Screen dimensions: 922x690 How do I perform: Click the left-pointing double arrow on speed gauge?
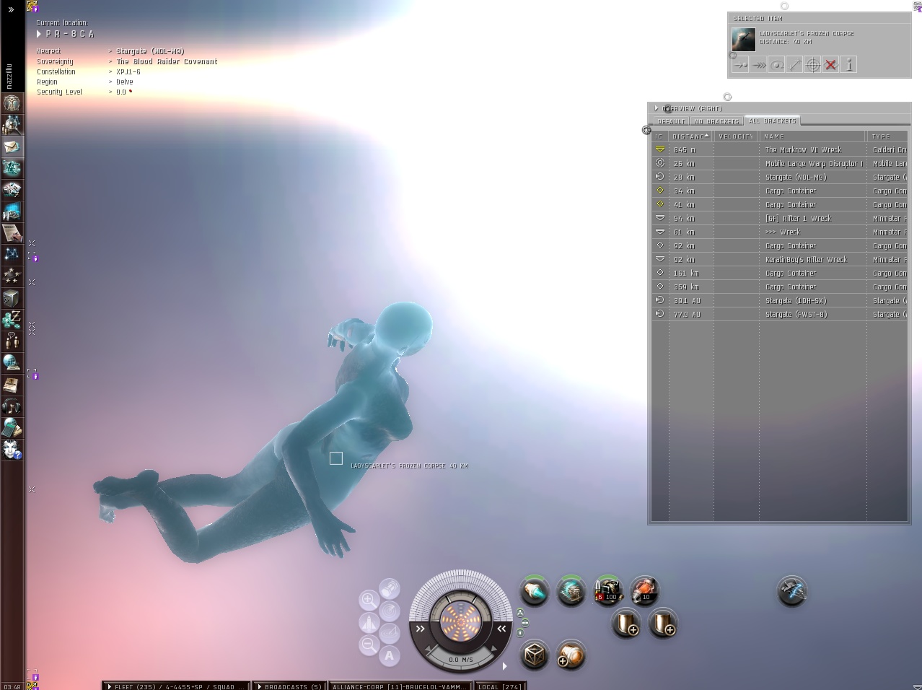pyautogui.click(x=502, y=629)
